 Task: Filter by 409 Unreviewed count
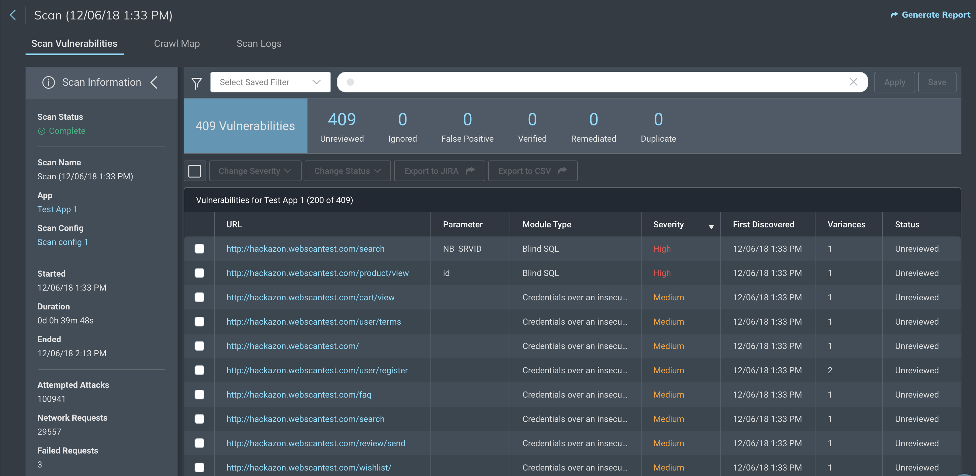342,127
